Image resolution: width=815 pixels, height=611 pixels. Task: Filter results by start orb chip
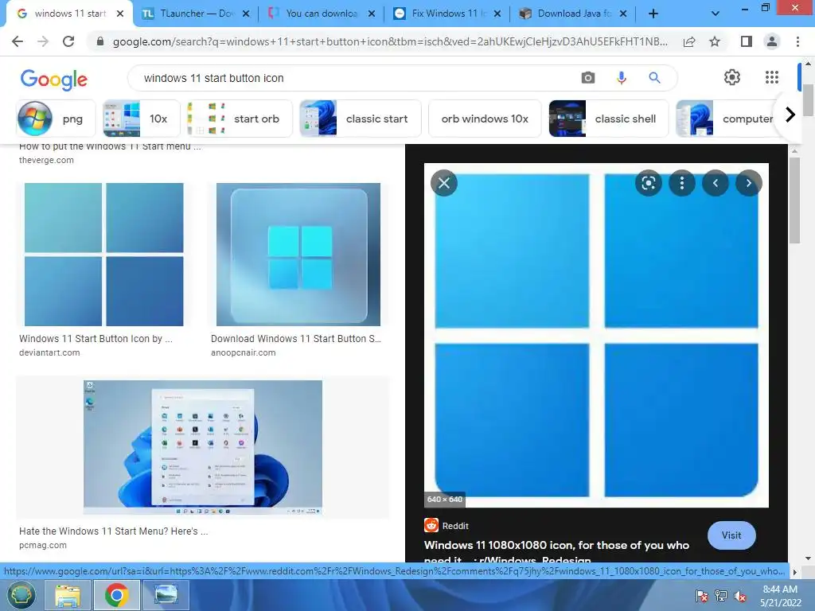pos(239,119)
